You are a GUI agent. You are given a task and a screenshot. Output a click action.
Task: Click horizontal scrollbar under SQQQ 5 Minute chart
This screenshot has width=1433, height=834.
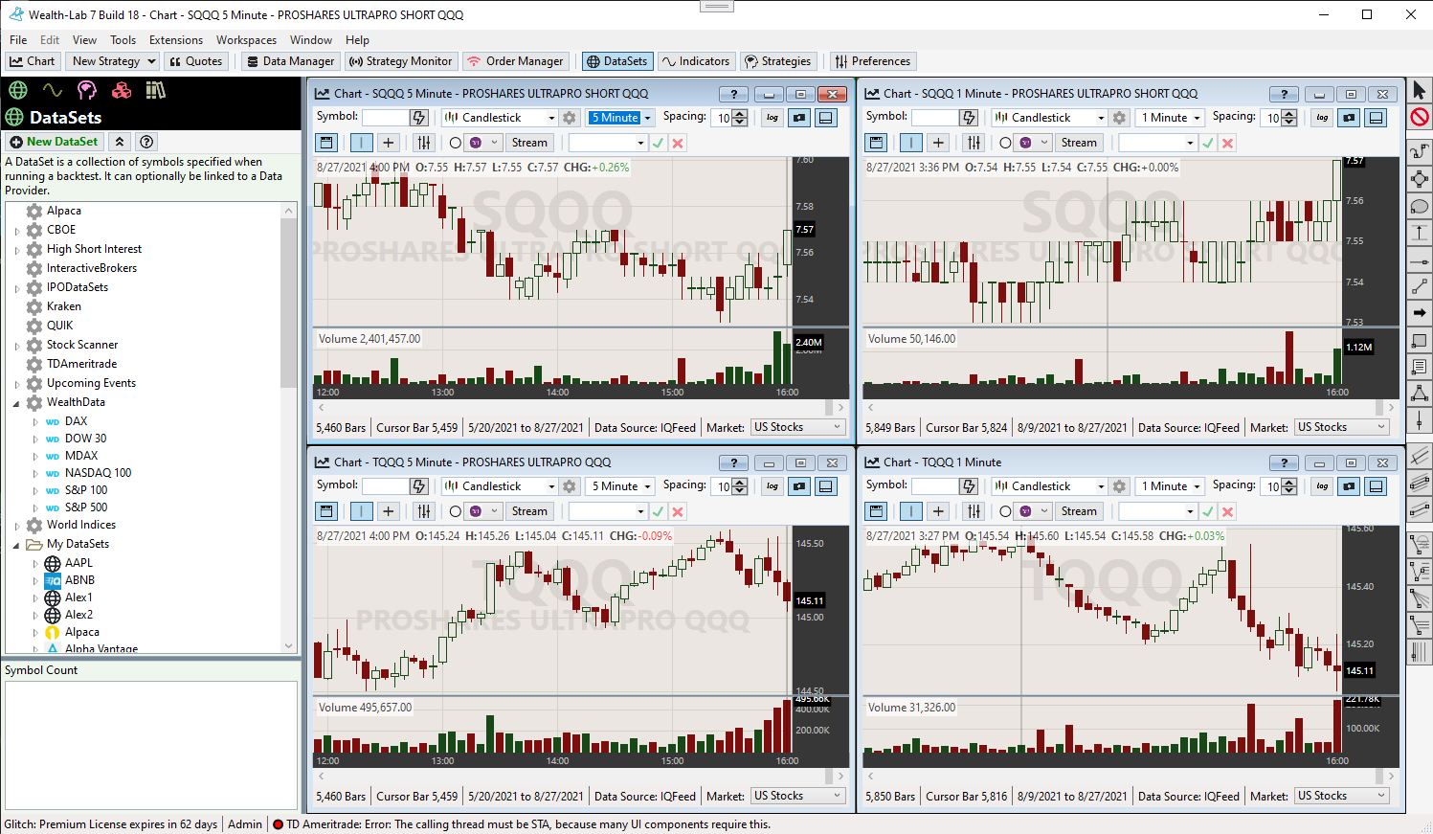581,407
